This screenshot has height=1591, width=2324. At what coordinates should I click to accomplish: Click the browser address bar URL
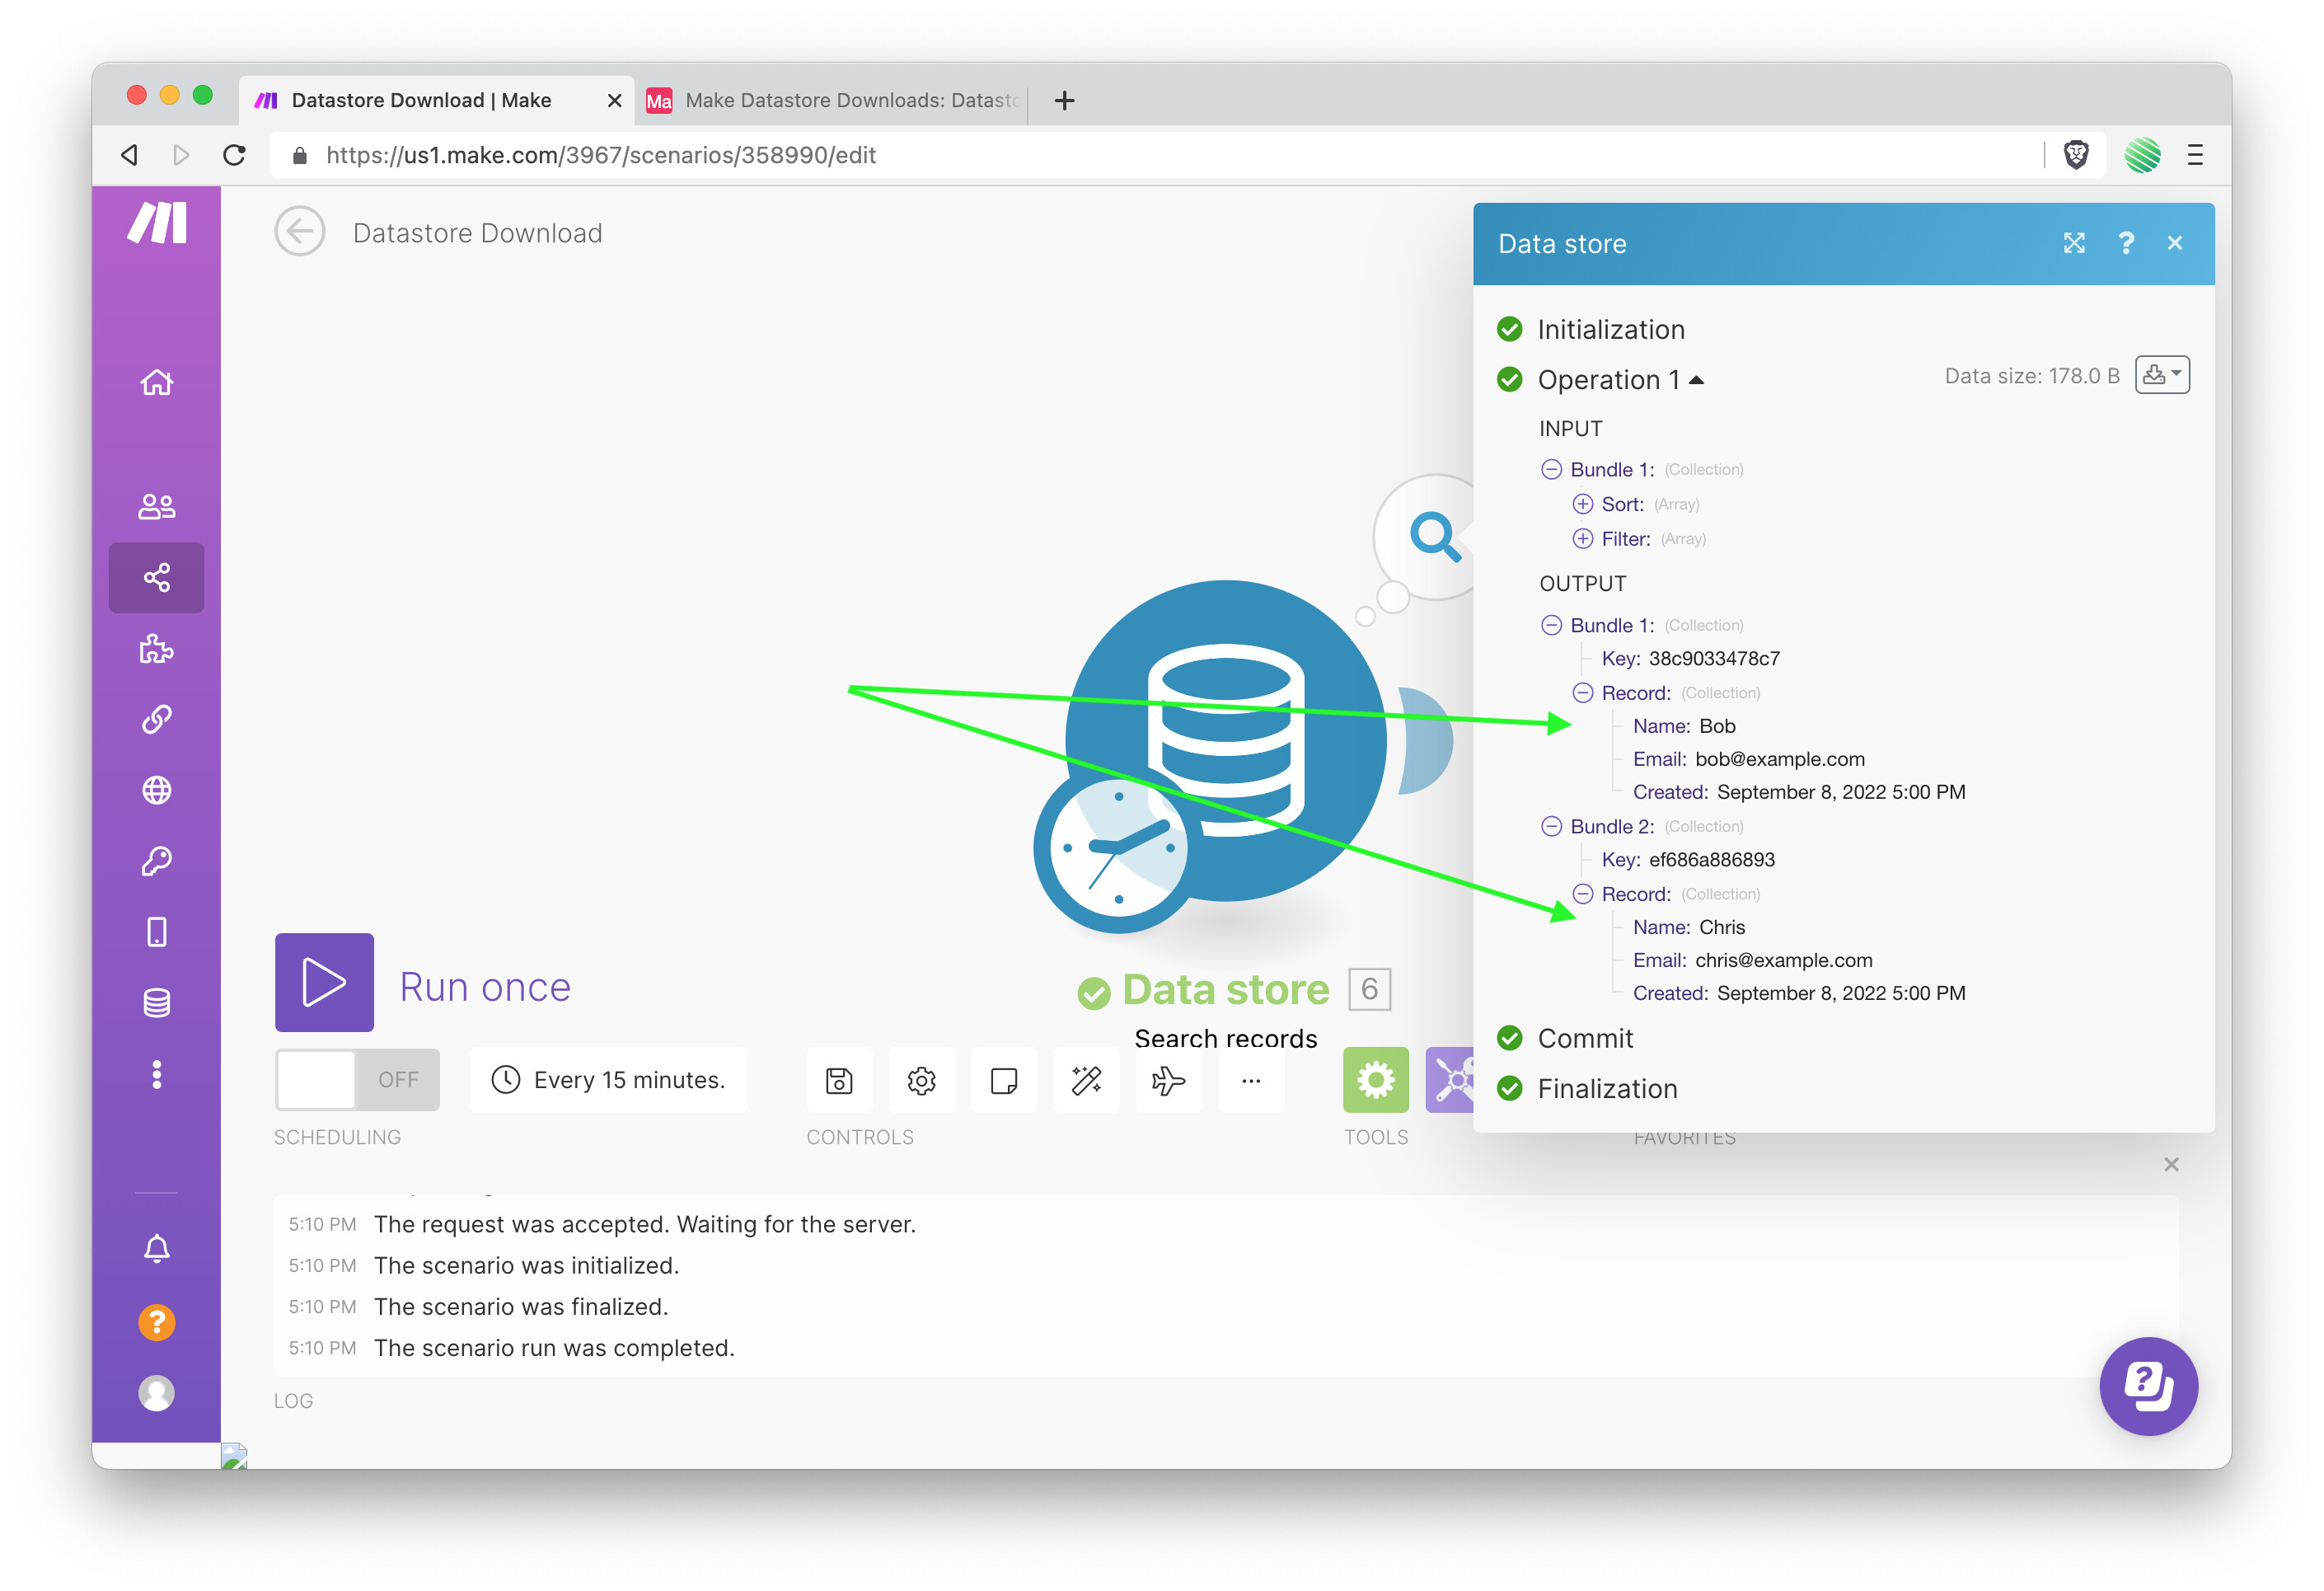(x=600, y=155)
